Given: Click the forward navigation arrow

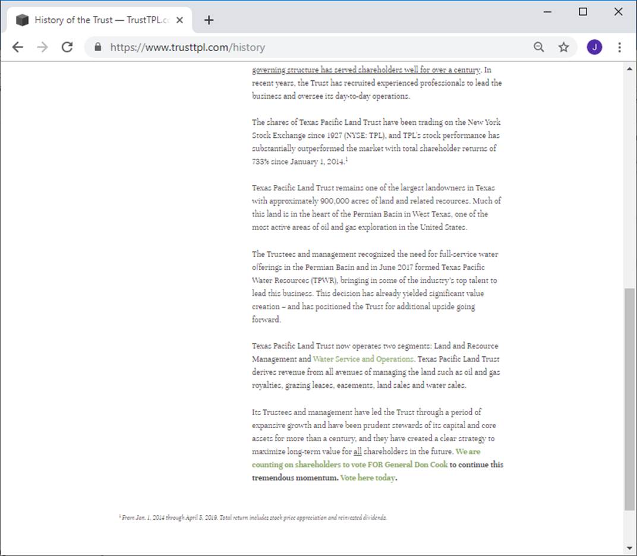Looking at the screenshot, I should tap(42, 48).
